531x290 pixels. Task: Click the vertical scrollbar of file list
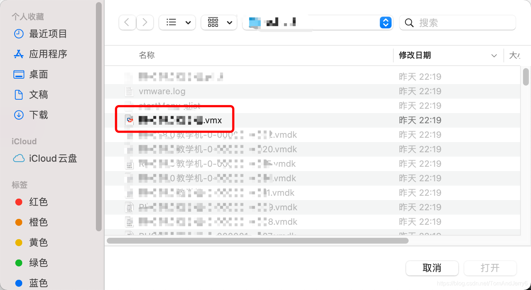coord(526,76)
